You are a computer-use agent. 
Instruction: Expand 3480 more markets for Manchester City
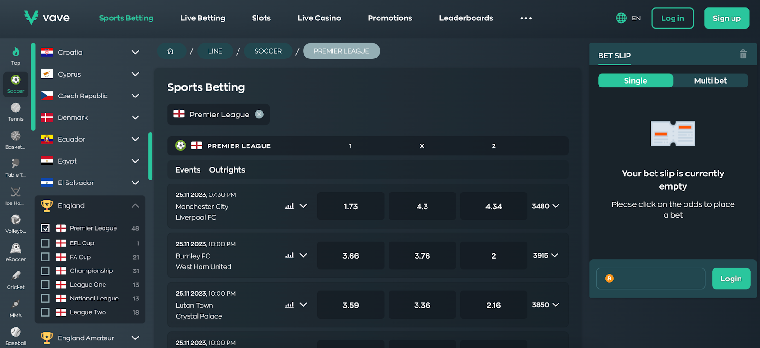(x=545, y=206)
